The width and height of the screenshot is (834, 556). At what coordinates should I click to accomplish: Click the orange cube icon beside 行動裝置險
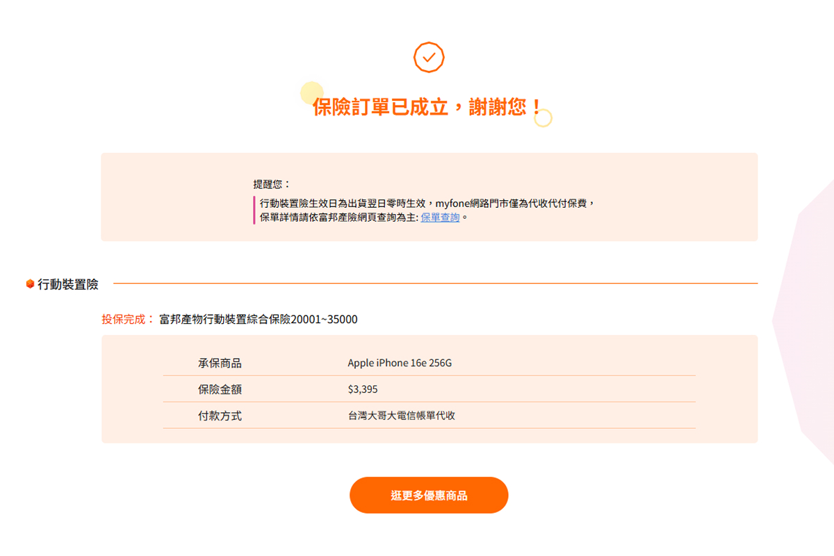click(x=30, y=284)
